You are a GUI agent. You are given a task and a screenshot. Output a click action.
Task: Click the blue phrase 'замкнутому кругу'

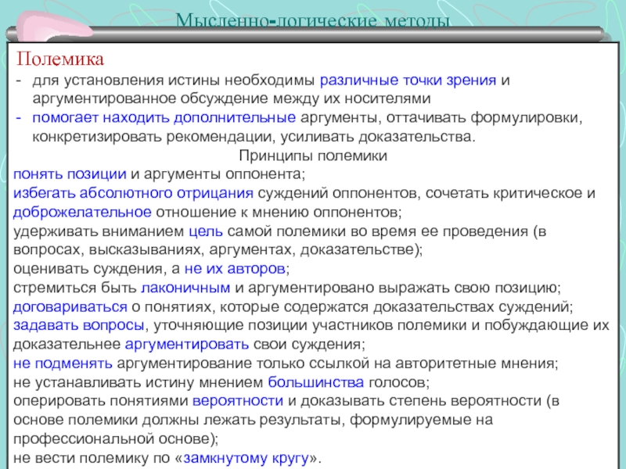point(246,458)
